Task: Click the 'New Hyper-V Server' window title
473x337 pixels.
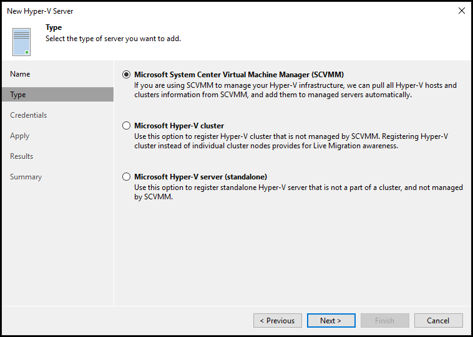Action: click(x=40, y=11)
